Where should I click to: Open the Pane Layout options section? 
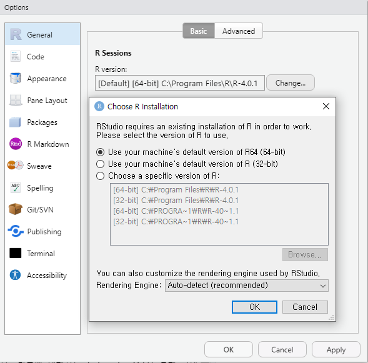(42, 100)
